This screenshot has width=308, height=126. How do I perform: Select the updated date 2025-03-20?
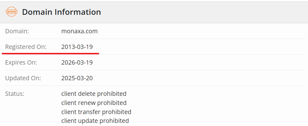(77, 78)
